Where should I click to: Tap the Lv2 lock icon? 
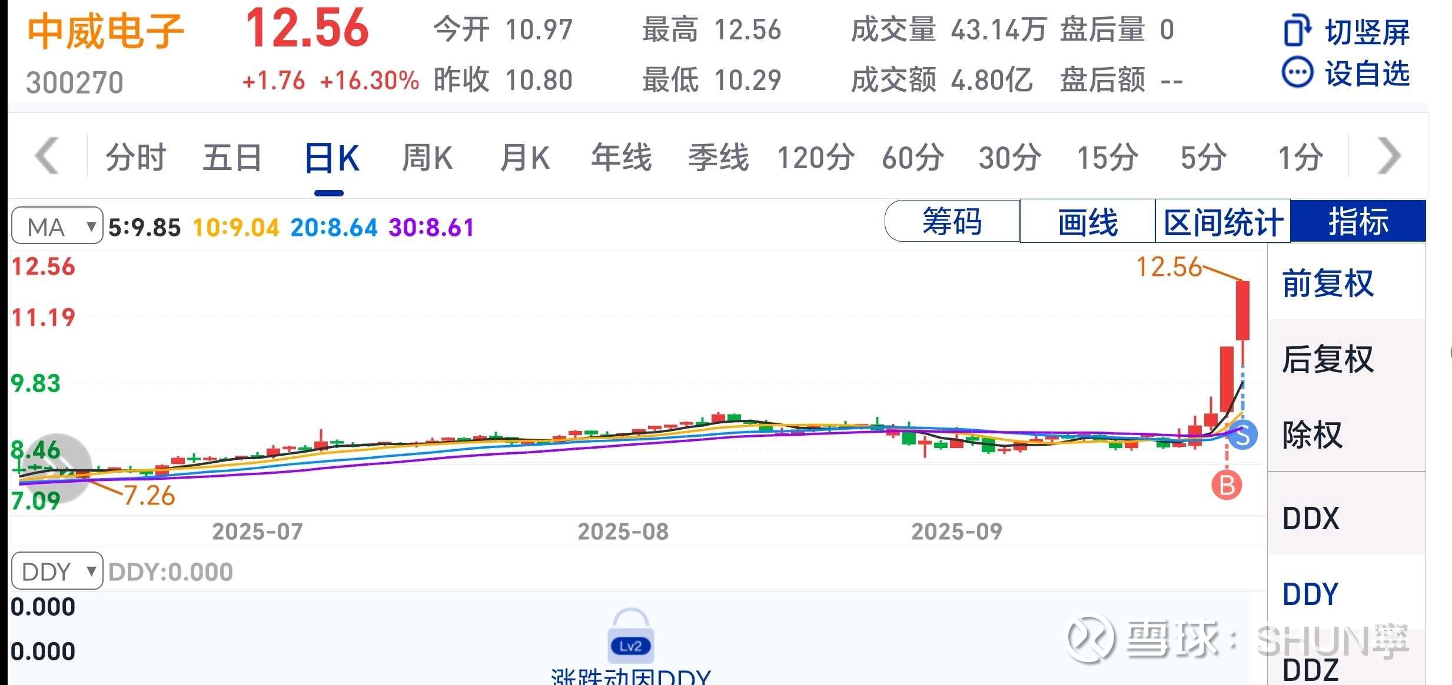tap(630, 637)
